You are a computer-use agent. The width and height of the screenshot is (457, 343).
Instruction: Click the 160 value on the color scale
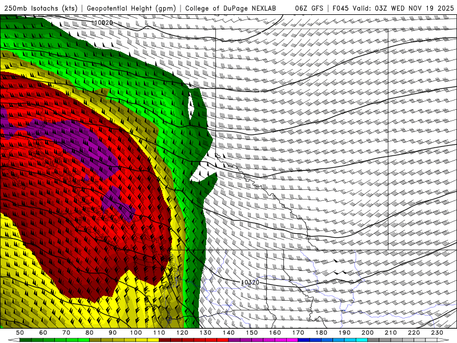[x=275, y=333]
